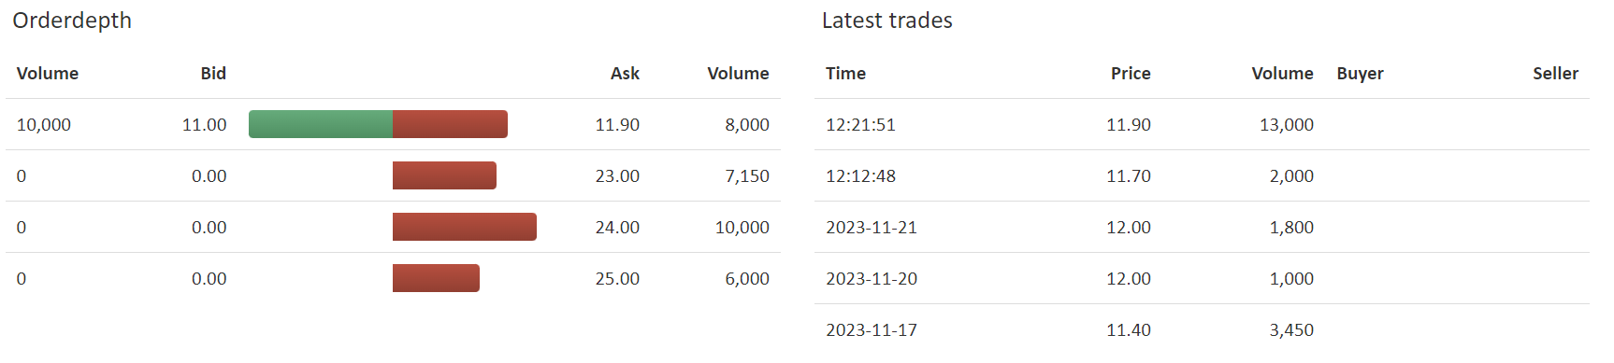Click the Ask column header
The height and width of the screenshot is (363, 1614).
[x=625, y=73]
